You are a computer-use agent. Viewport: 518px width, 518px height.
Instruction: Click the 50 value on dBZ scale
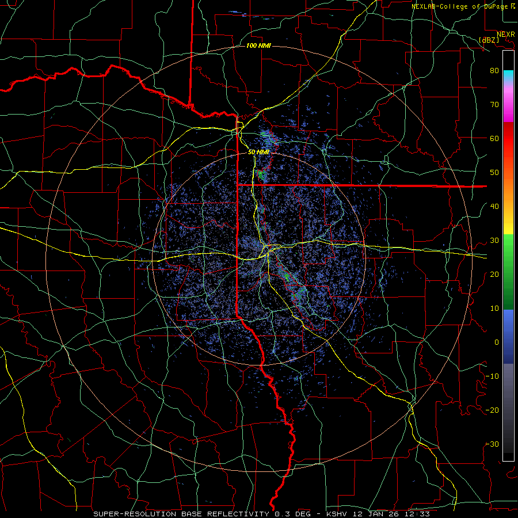(x=494, y=173)
